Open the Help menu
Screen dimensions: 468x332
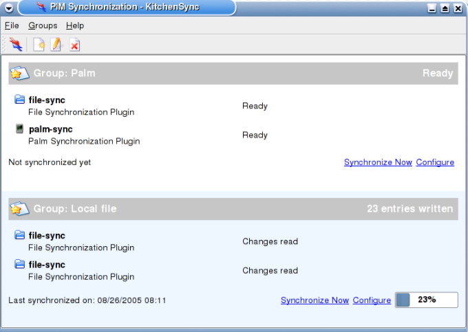click(75, 25)
